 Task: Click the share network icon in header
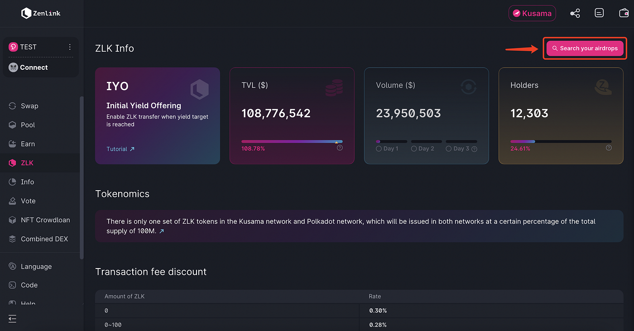coord(575,14)
